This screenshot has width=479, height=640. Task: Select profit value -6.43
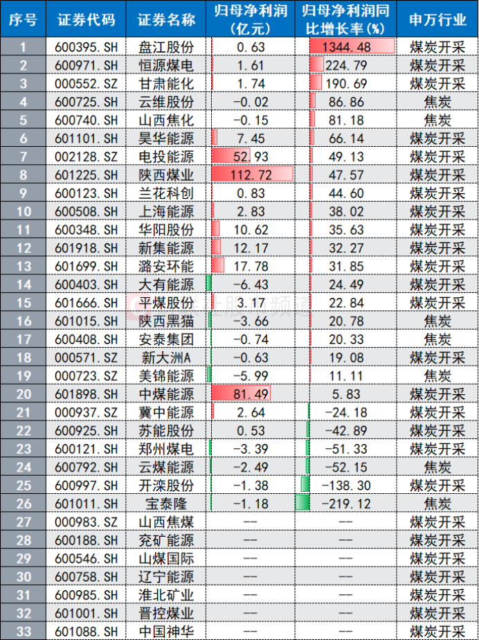(250, 285)
